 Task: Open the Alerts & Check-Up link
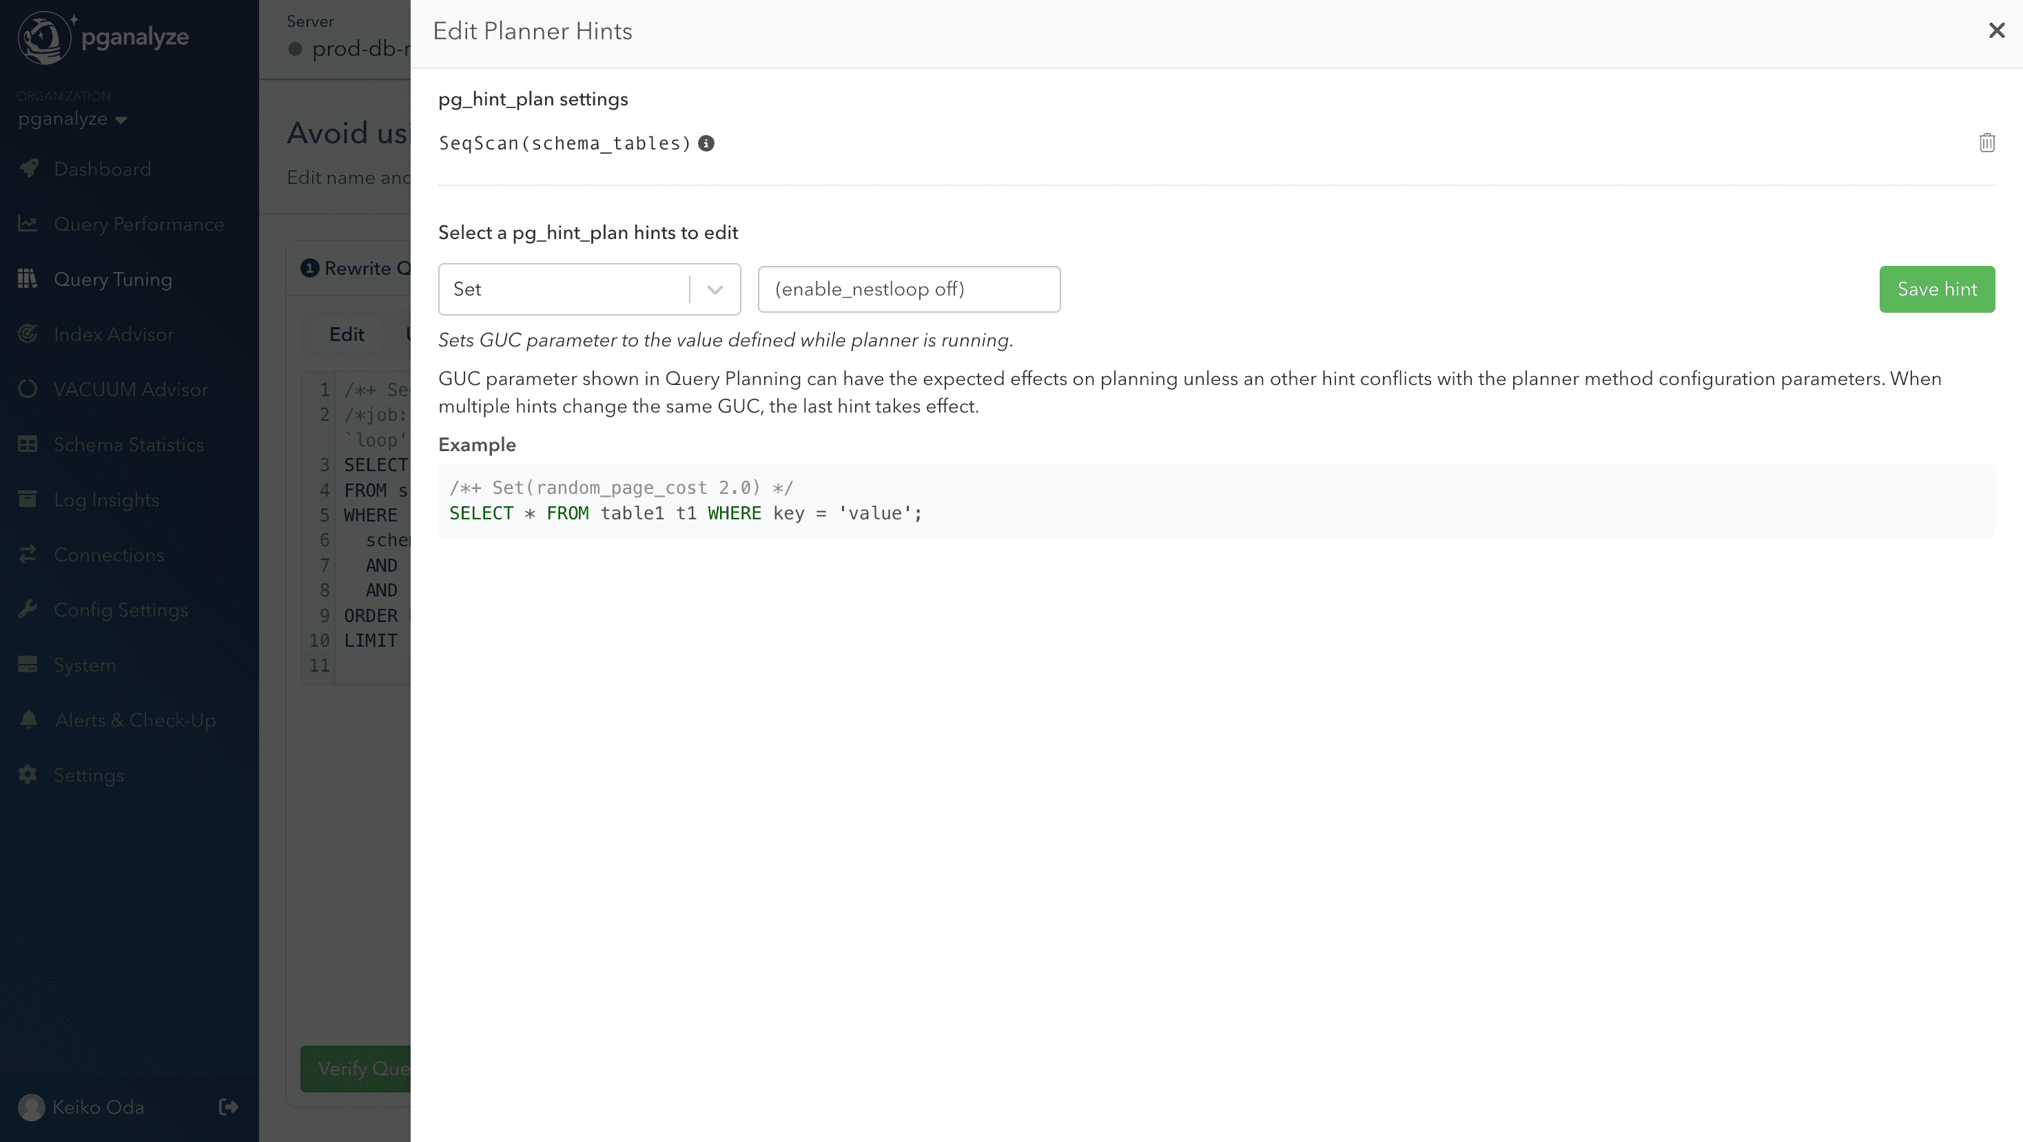(135, 720)
